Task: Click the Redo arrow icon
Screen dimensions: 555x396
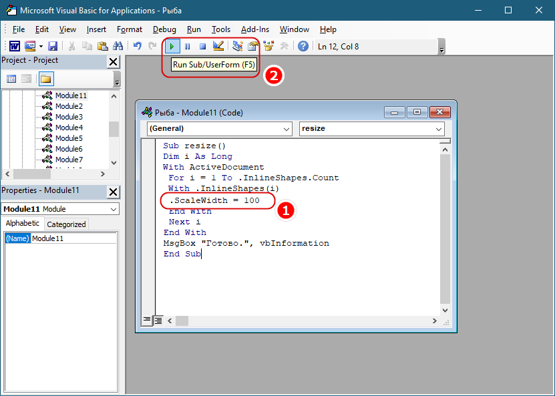Action: 152,46
